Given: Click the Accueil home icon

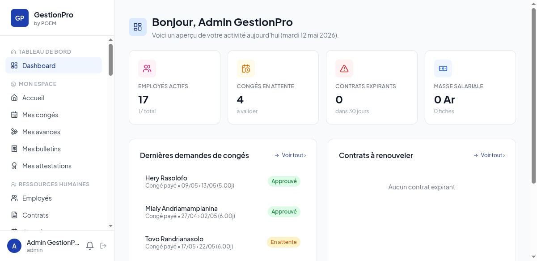Looking at the screenshot, I should point(14,98).
